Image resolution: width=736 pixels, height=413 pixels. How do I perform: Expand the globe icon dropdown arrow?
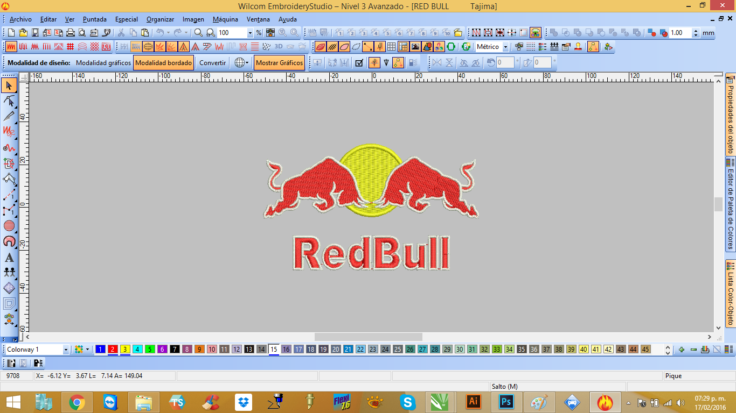pos(247,63)
